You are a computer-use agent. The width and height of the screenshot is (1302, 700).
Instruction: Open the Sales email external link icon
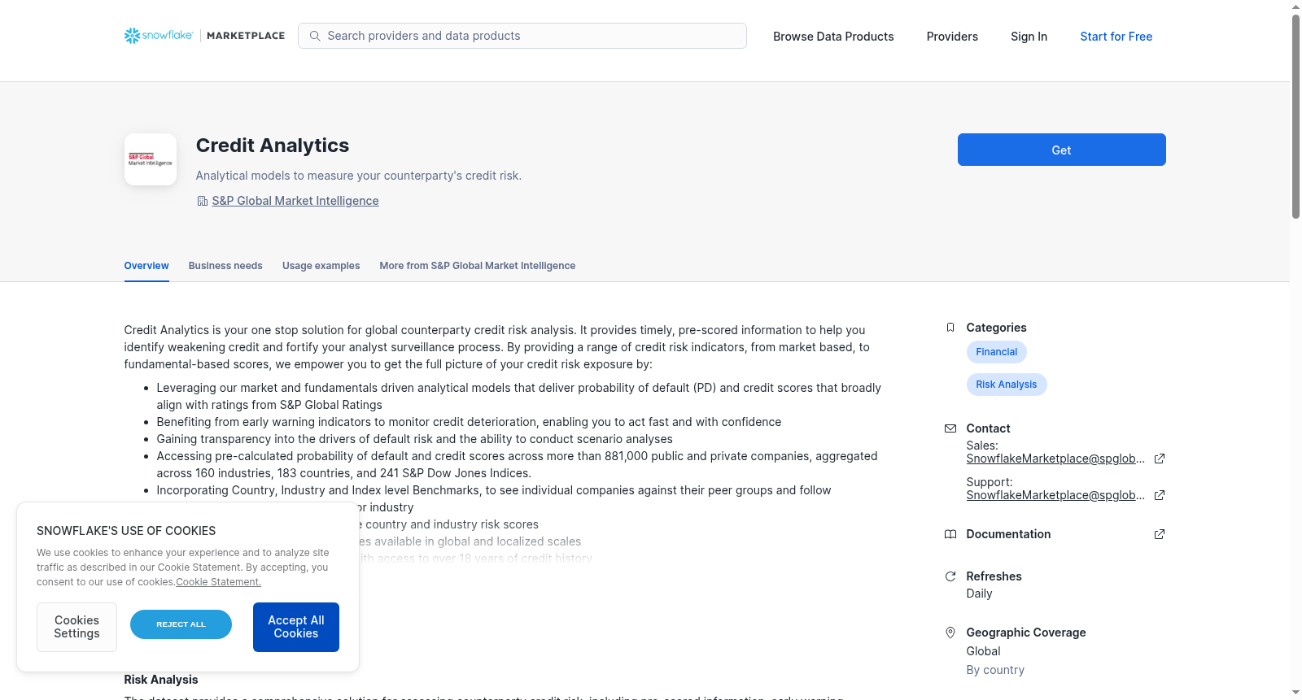coord(1160,459)
